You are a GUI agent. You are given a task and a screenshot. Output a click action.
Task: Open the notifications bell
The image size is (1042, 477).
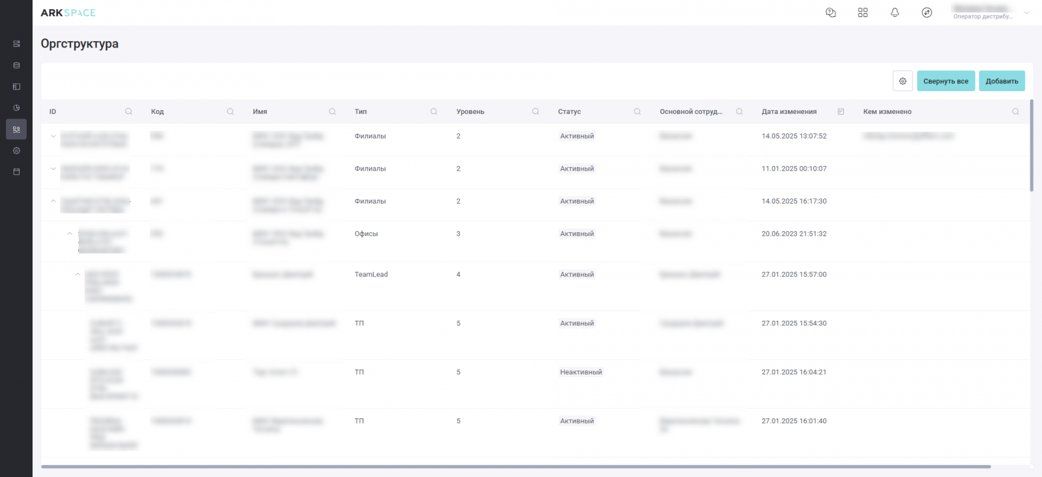click(895, 12)
